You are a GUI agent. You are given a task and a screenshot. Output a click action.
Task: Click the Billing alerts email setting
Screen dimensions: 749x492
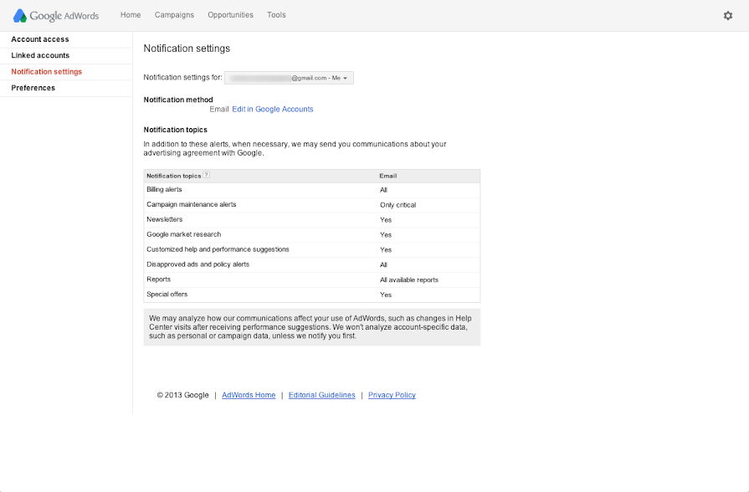pos(383,190)
